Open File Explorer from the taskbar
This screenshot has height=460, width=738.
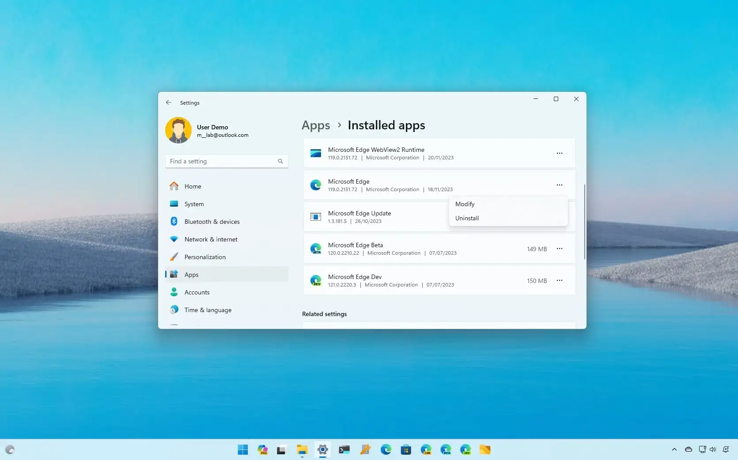coord(302,450)
